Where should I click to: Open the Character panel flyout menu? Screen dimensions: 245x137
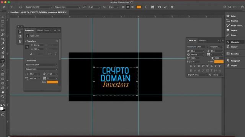(222, 41)
